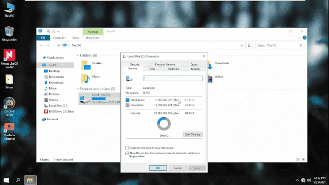Open the File menu
Image resolution: width=329 pixels, height=185 pixels.
click(43, 38)
